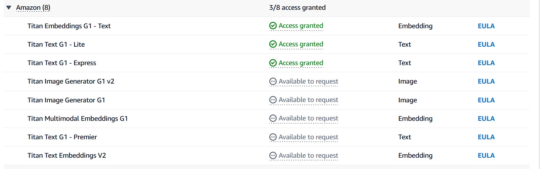
Task: Click Available to request for Titan Text G1 - Premier
Action: tap(308, 137)
